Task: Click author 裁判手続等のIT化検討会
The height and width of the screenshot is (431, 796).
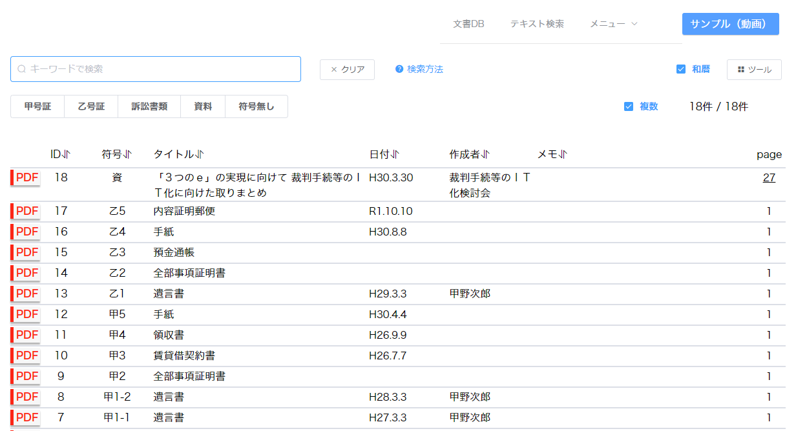Action: coord(490,185)
